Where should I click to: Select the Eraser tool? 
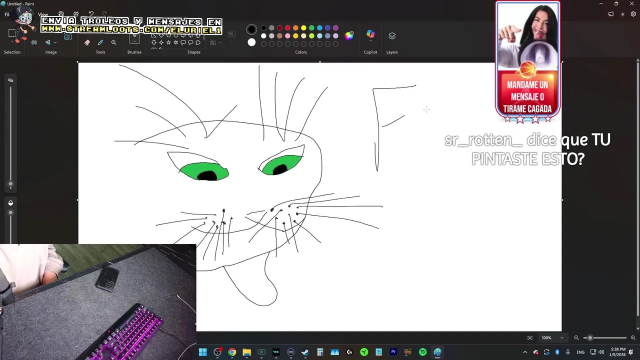click(x=87, y=42)
